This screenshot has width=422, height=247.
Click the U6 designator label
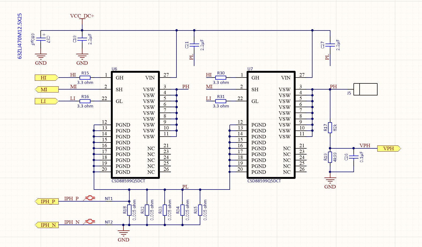point(114,69)
